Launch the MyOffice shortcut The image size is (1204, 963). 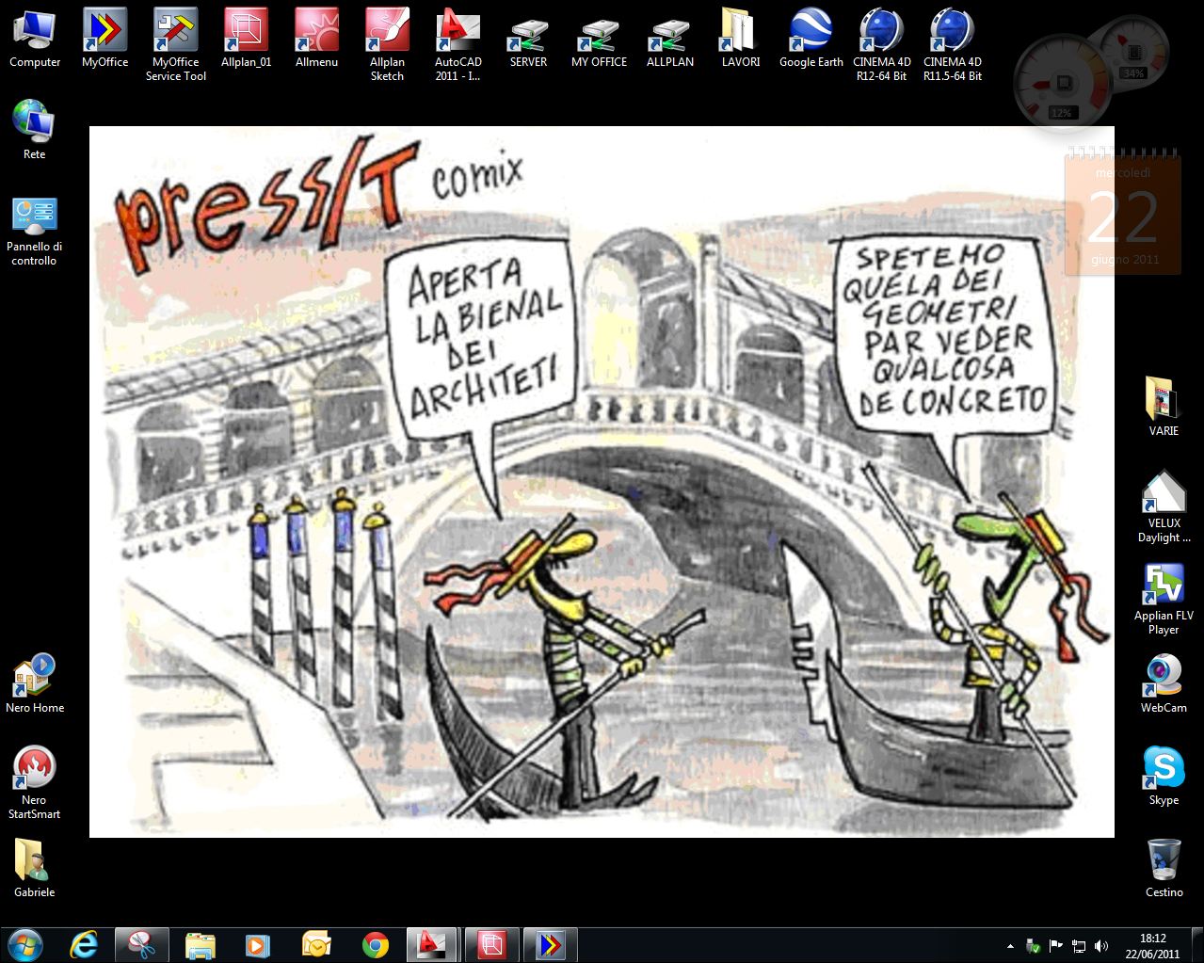(x=104, y=39)
